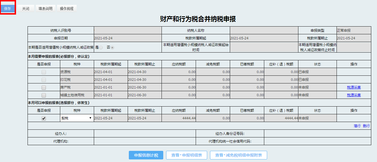Click the 房产税 tax name cell
The image size is (377, 162).
[x=77, y=87]
